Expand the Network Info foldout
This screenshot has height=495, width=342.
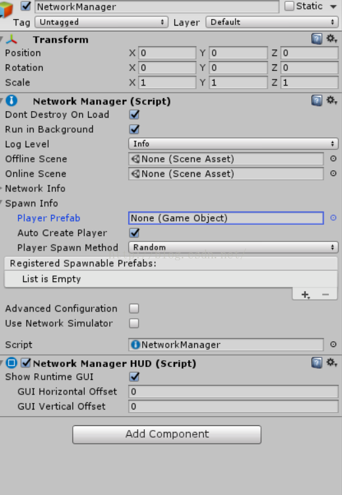point(1,189)
